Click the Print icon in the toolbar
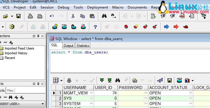Viewport: 210px width, 108px height. point(30,16)
